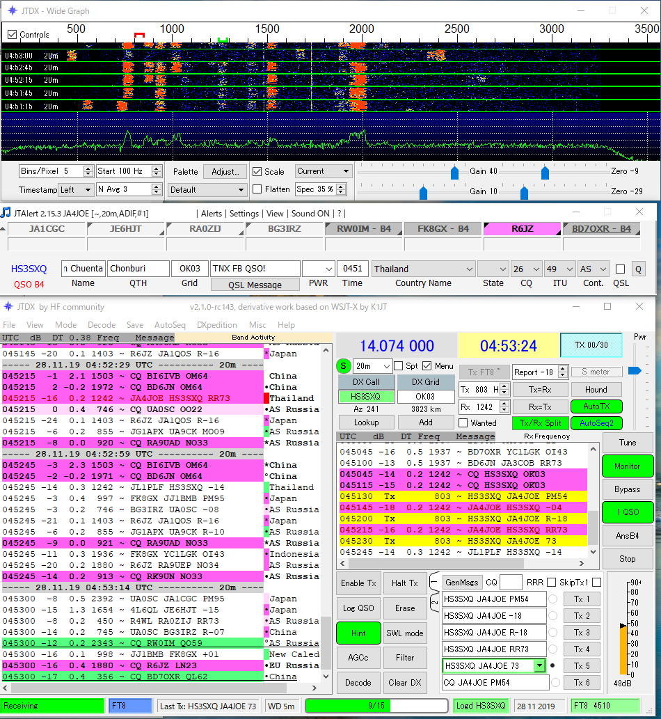Open the Thailand country name dropdown
Viewport: 661px width, 719px height.
[x=423, y=269]
